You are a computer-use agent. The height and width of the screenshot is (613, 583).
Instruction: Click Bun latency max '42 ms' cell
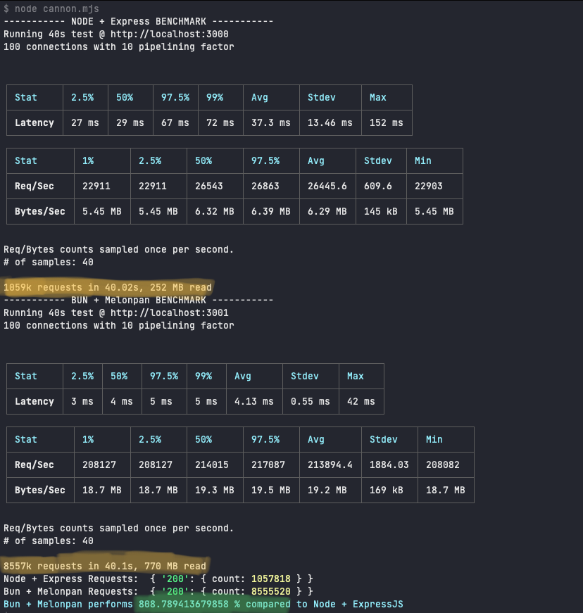(x=361, y=401)
